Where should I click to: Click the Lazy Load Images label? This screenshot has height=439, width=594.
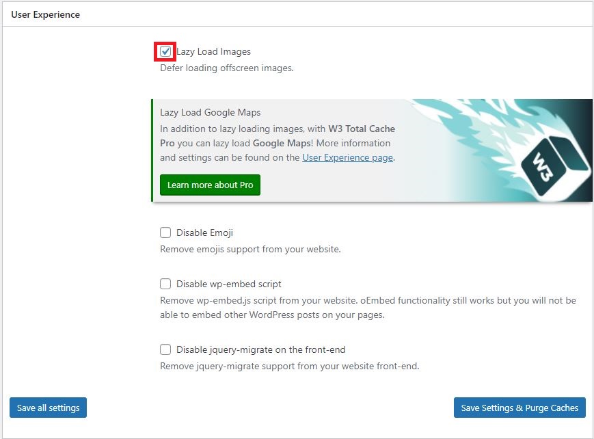[x=214, y=51]
